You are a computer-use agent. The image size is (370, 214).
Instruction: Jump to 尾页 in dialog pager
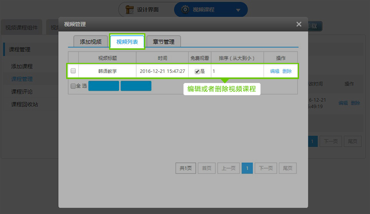click(288, 168)
